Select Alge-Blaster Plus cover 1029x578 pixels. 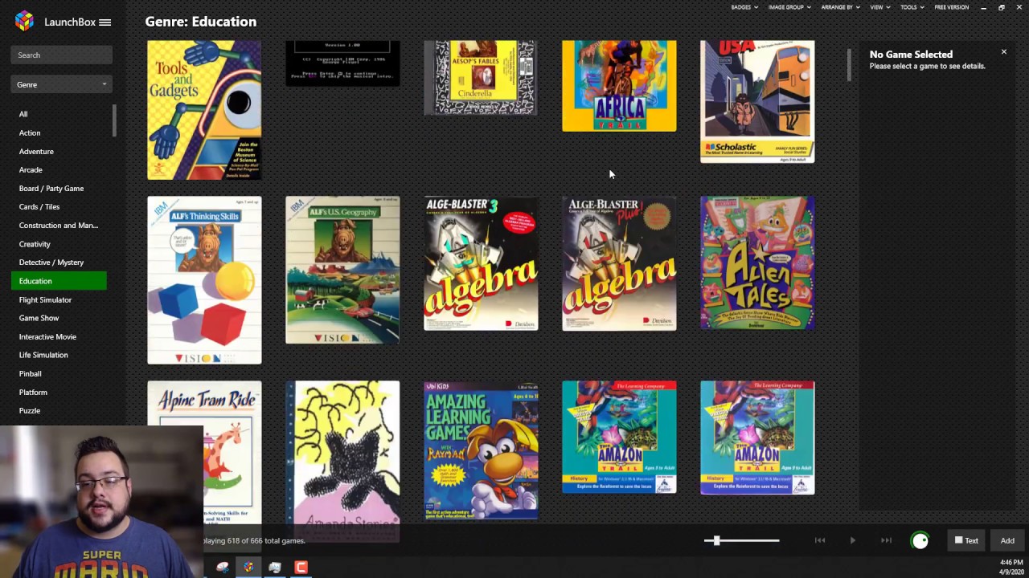619,263
